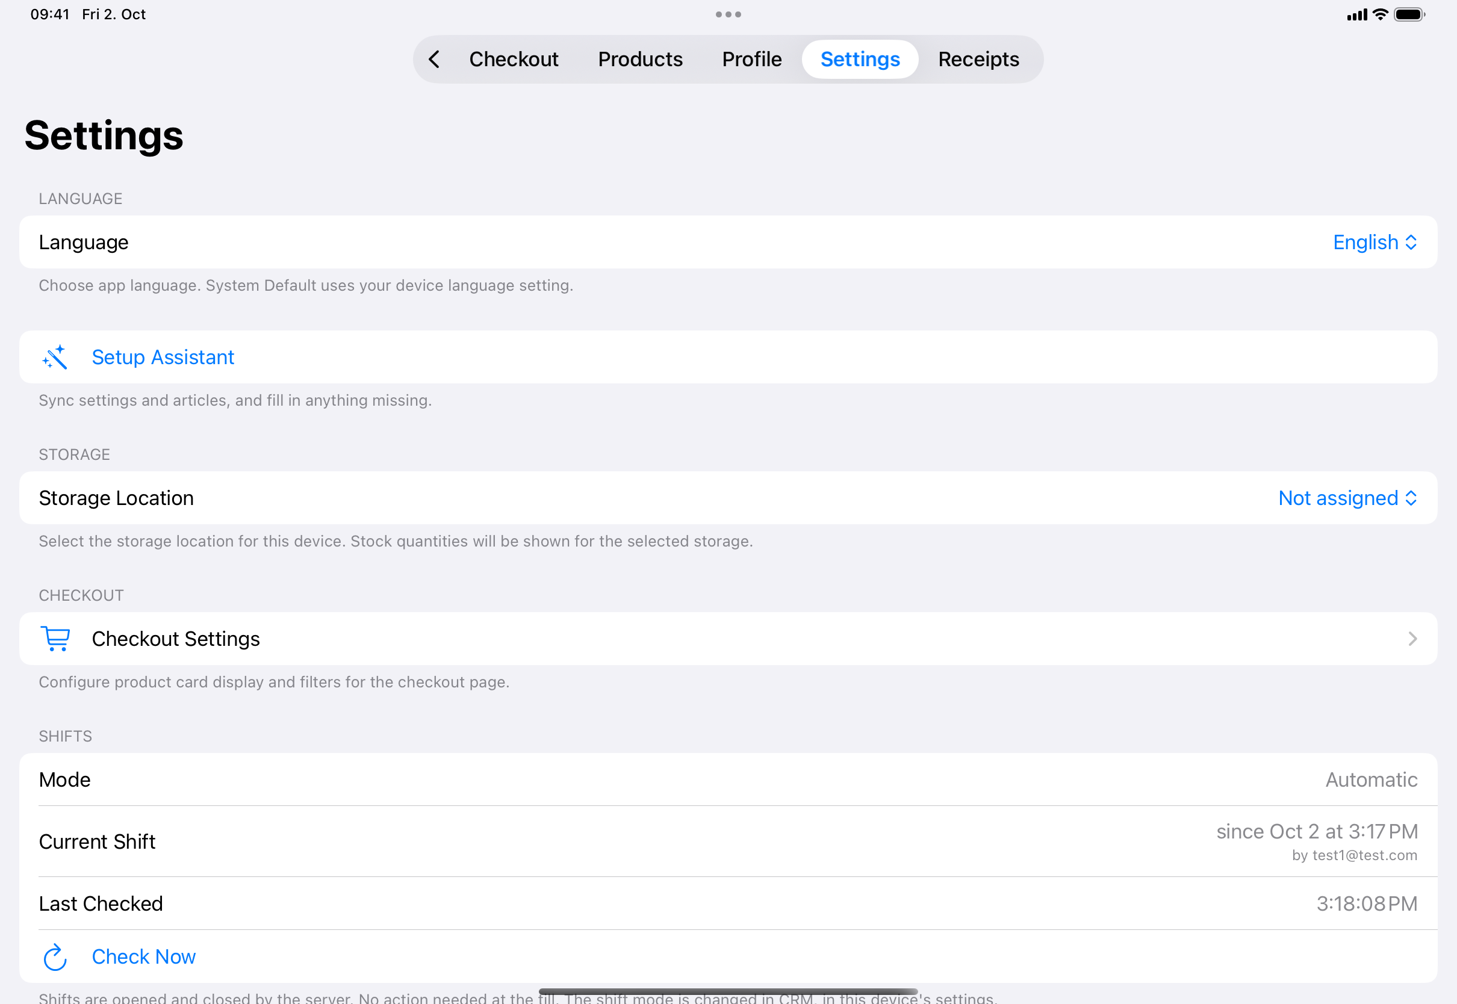Tap the cellular signal bars icon
1457x1004 pixels.
click(1357, 14)
